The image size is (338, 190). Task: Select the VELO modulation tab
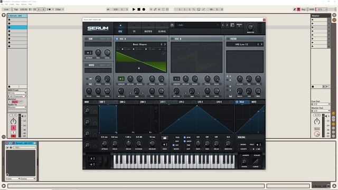[x=242, y=102]
